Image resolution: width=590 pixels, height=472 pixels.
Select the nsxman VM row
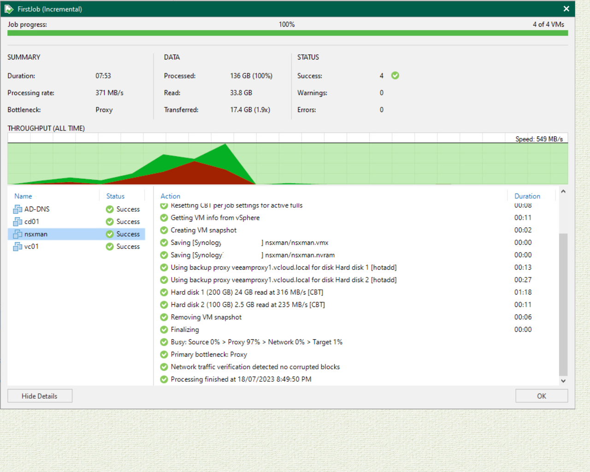point(77,234)
